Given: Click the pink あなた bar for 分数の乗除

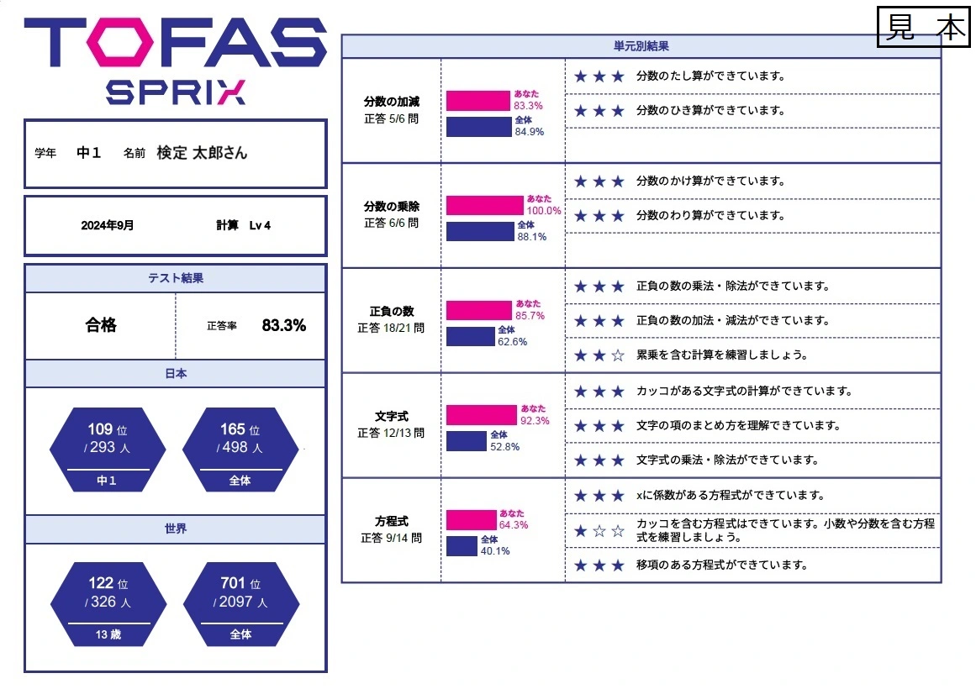Looking at the screenshot, I should (484, 206).
